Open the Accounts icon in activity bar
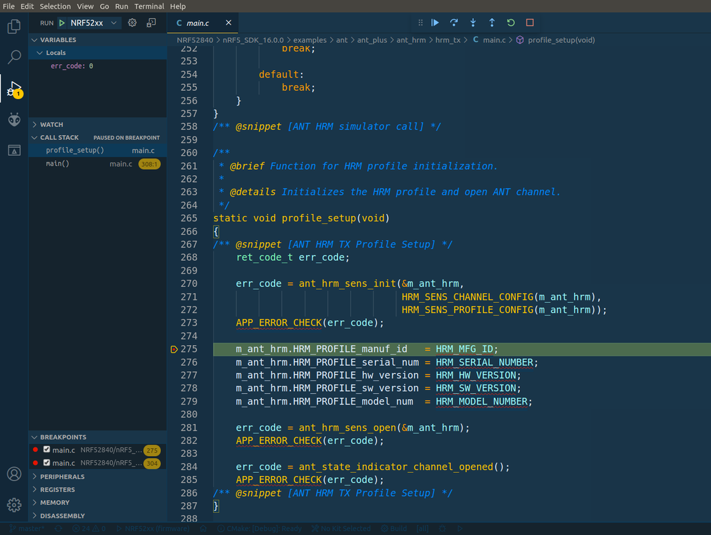 14,473
